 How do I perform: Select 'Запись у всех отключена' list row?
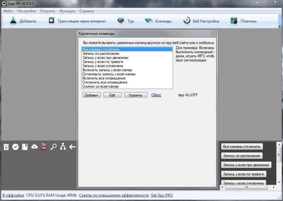(127, 66)
